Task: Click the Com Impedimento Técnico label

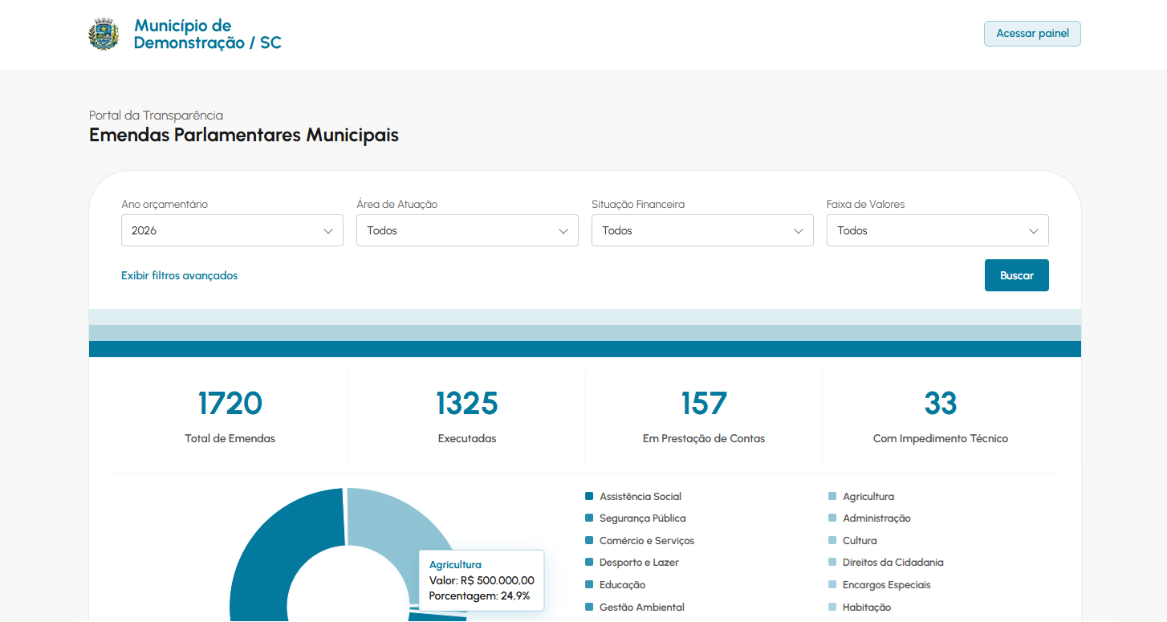Action: click(x=941, y=439)
